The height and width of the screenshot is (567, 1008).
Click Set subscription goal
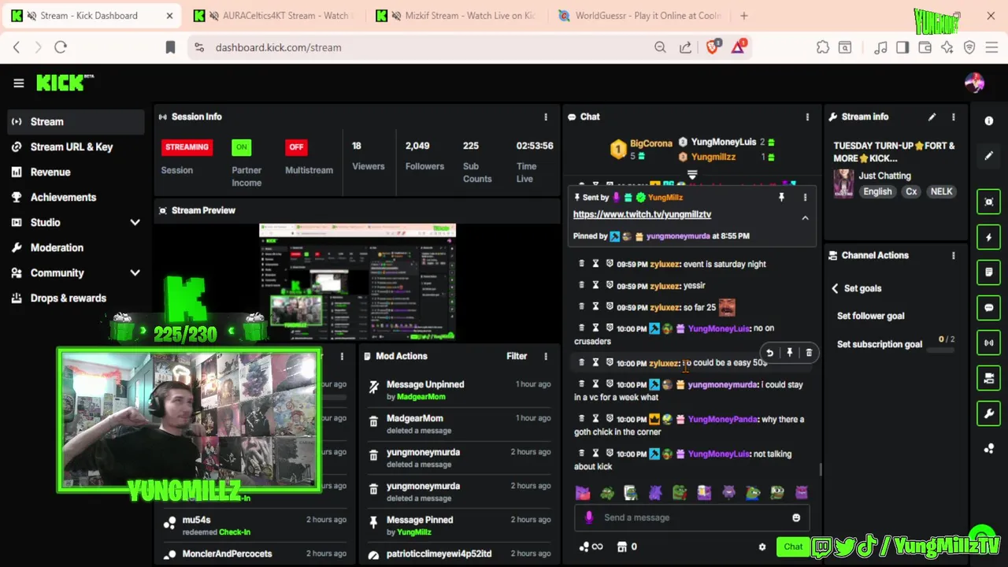(x=879, y=344)
